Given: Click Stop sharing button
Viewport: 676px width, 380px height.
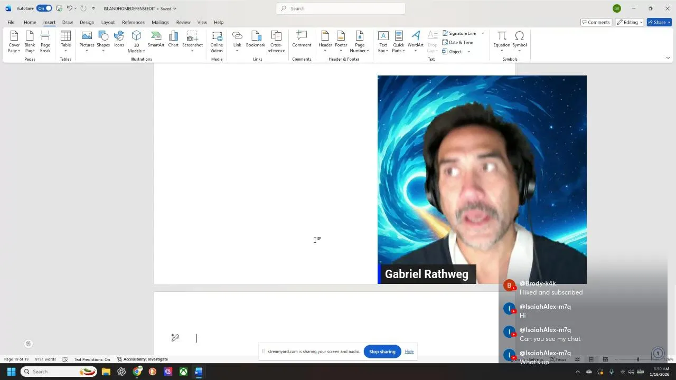Looking at the screenshot, I should (382, 351).
